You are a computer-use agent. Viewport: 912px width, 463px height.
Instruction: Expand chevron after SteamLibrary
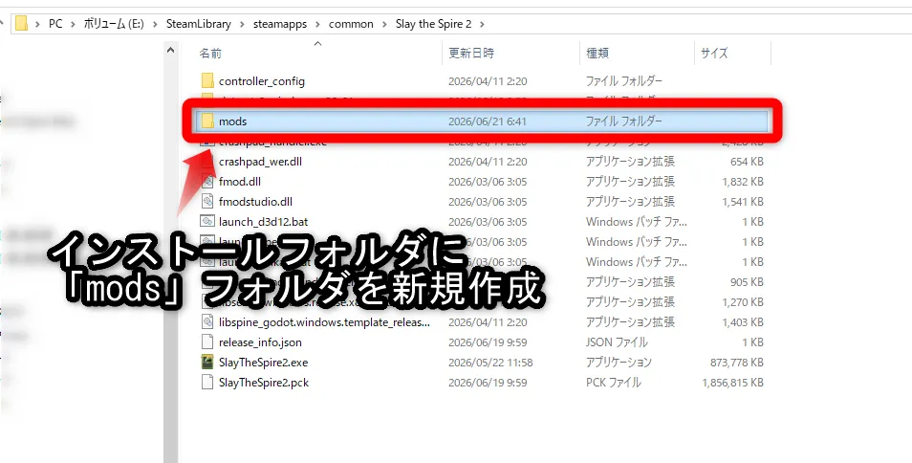[x=243, y=24]
